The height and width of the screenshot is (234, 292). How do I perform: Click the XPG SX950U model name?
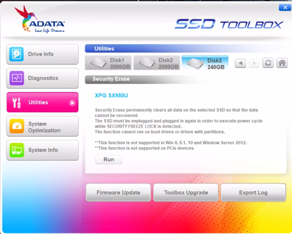[x=111, y=96]
